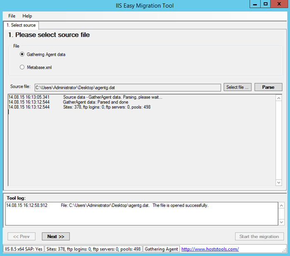
Task: Click the window resize grip in status bar
Action: click(285, 250)
